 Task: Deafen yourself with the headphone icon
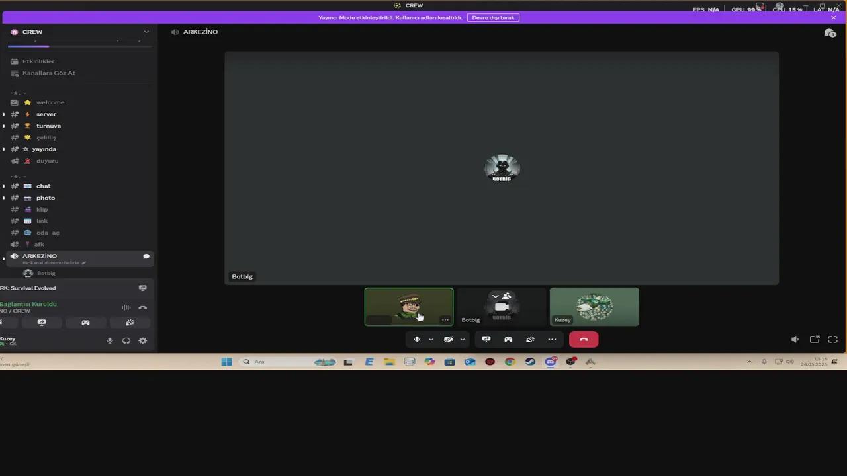pos(126,340)
